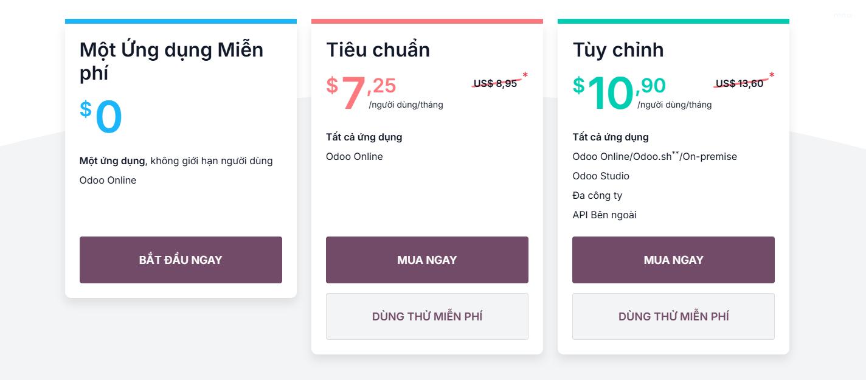Screen dimensions: 866x380
Task: Click the Odoo Studio feature entry
Action: coord(601,176)
